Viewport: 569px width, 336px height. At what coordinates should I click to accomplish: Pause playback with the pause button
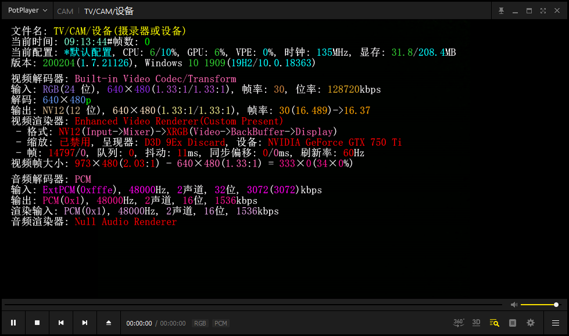(x=13, y=323)
